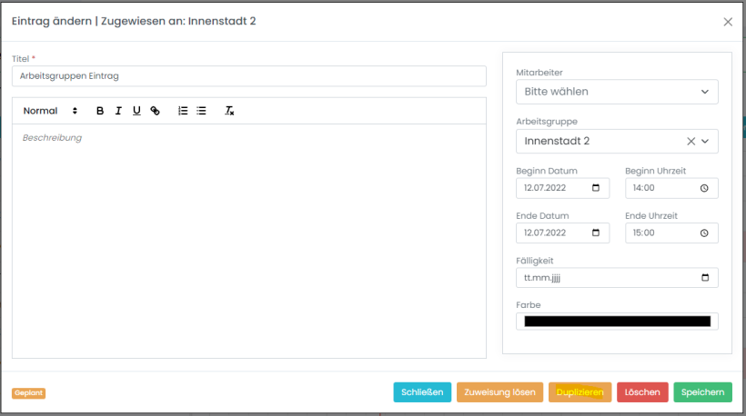The image size is (746, 416).
Task: Open the black Farbe color picker
Action: pos(617,322)
